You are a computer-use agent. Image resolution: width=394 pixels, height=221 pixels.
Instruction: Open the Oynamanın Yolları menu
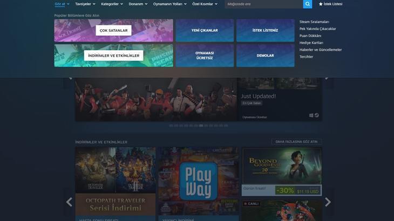(x=169, y=4)
